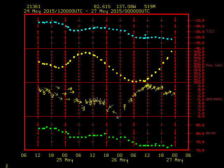Select the 25 May date label

[x=65, y=160]
